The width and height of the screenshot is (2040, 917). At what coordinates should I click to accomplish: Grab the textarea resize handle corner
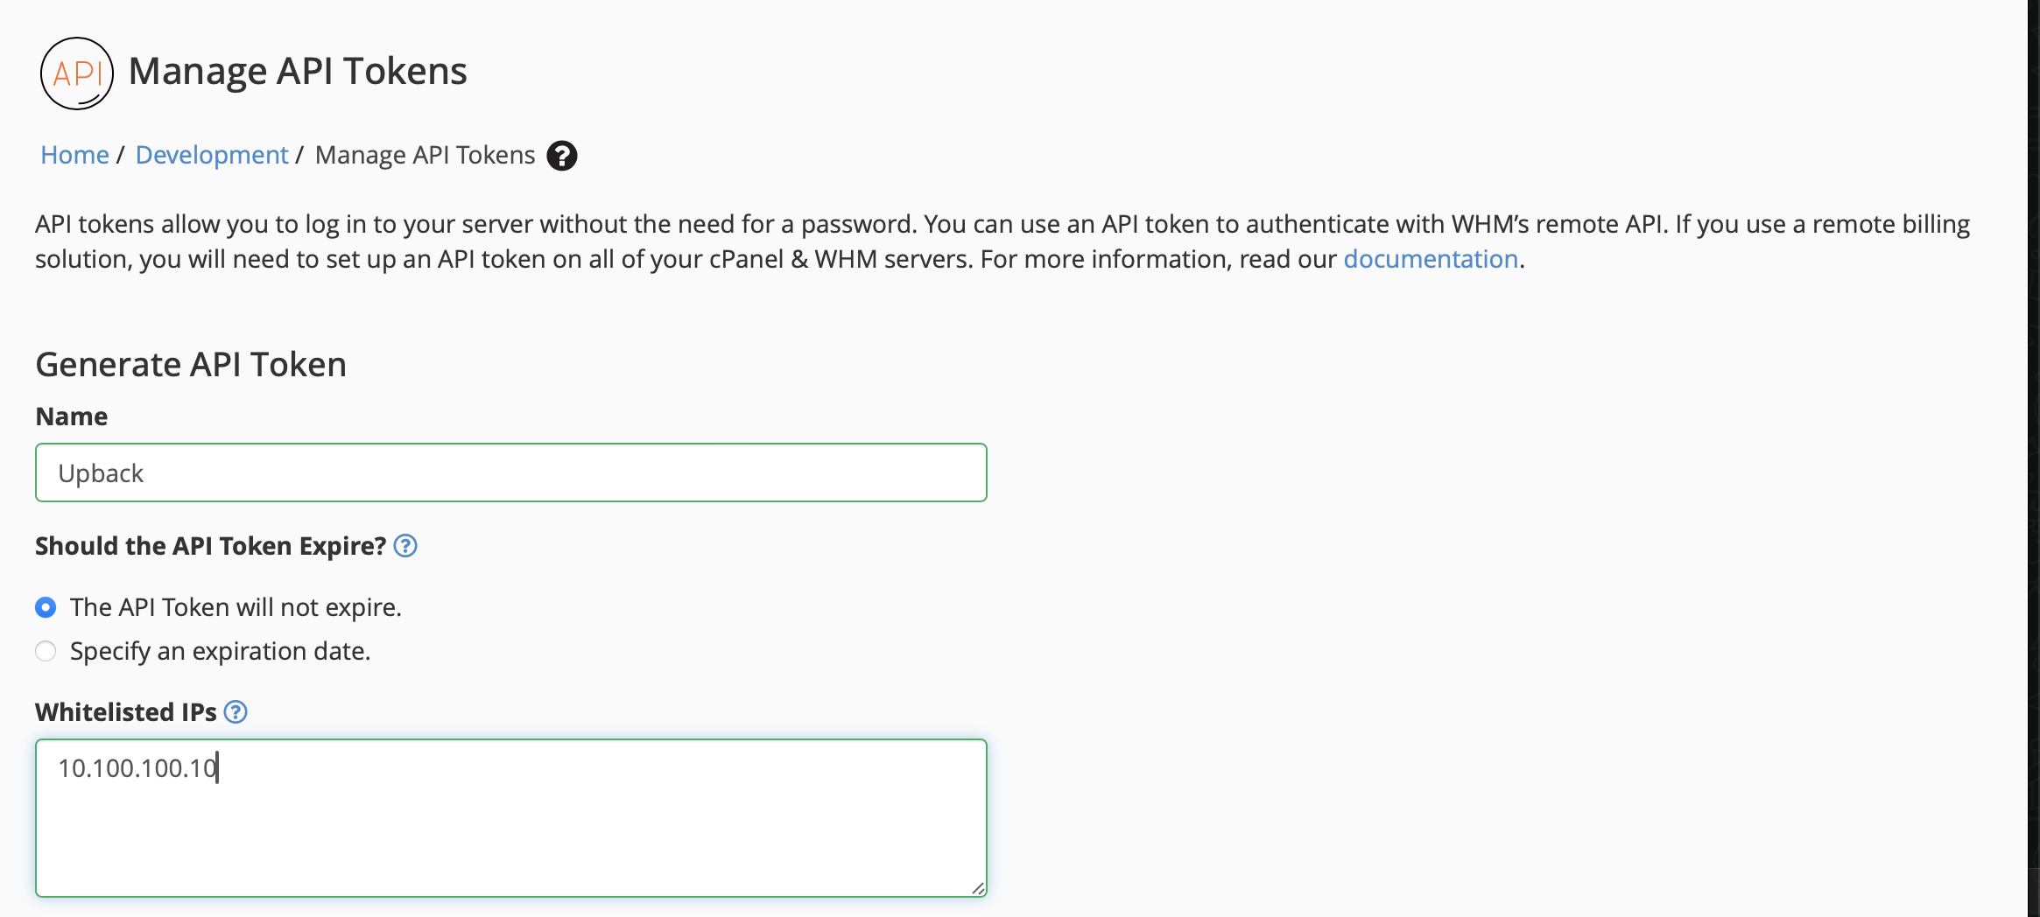[x=978, y=888]
